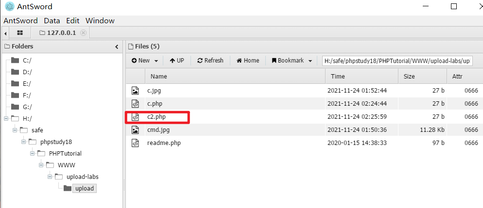483x208 pixels.
Task: Collapse the PHPTutorial tree node
Action: (33, 154)
